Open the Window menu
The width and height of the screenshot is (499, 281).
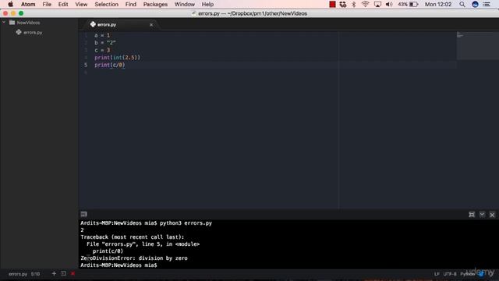tap(185, 5)
